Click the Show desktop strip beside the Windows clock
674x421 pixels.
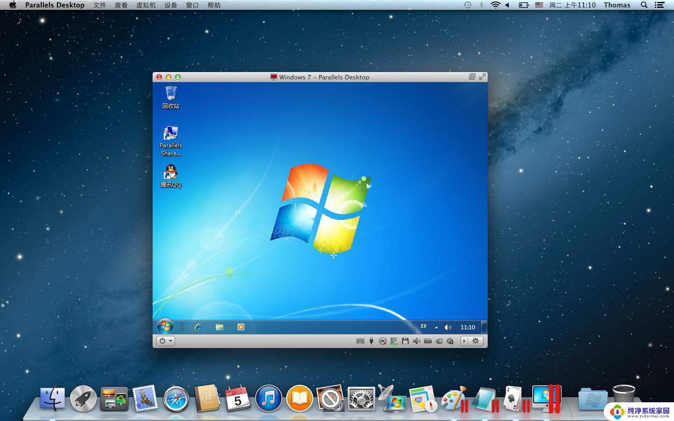pos(484,327)
